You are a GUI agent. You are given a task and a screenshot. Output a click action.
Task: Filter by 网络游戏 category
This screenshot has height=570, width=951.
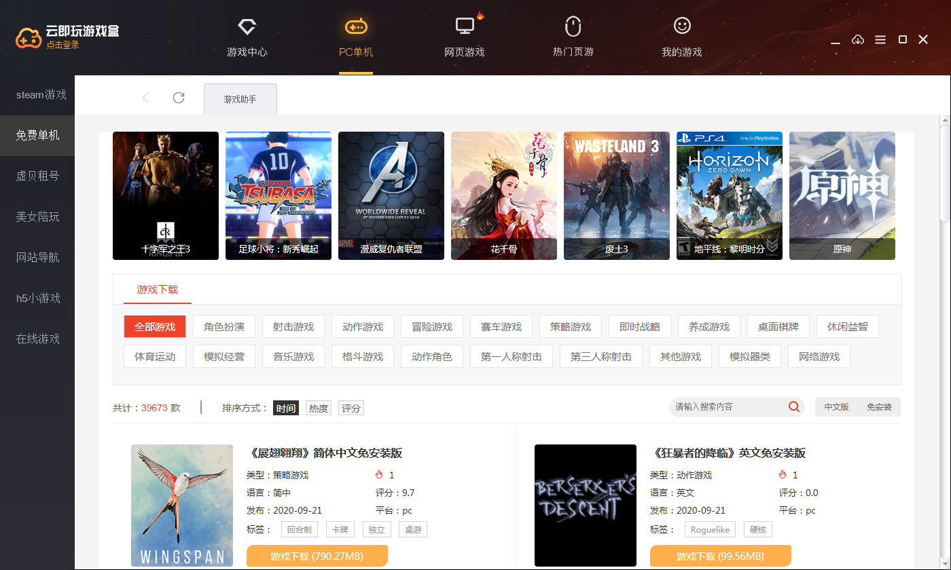coord(819,356)
